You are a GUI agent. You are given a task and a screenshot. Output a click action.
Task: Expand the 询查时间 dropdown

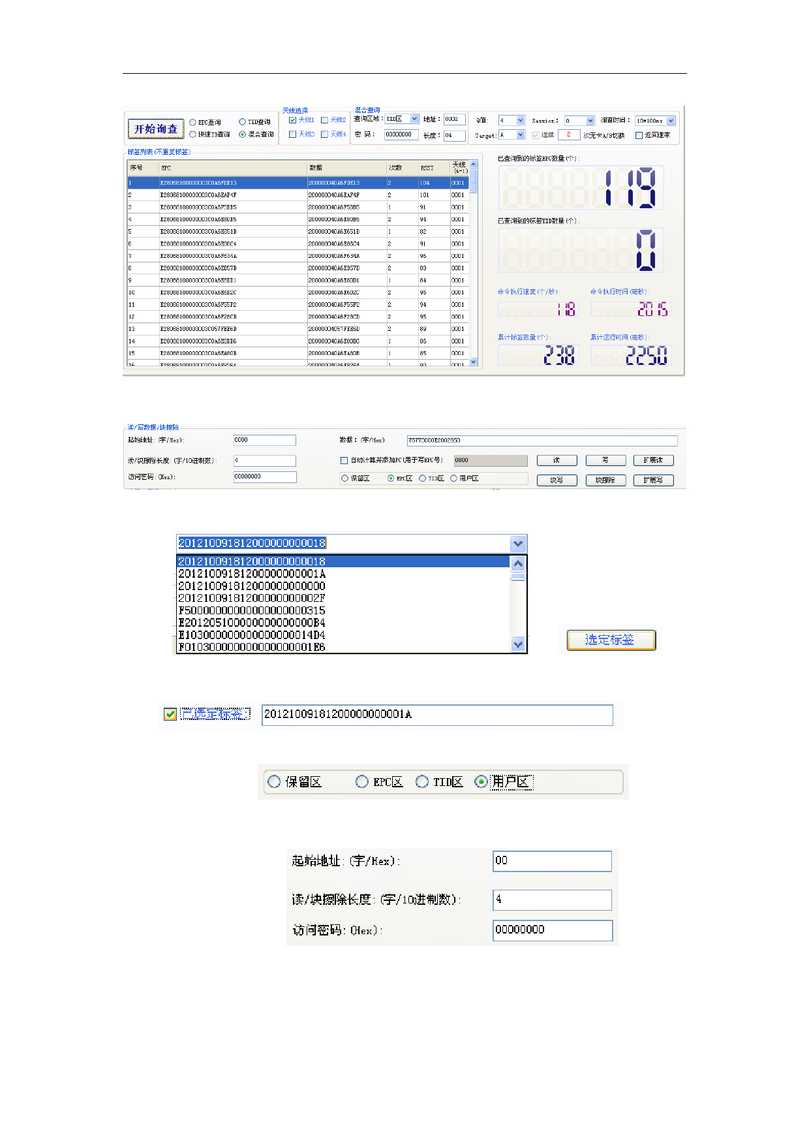pyautogui.click(x=671, y=121)
